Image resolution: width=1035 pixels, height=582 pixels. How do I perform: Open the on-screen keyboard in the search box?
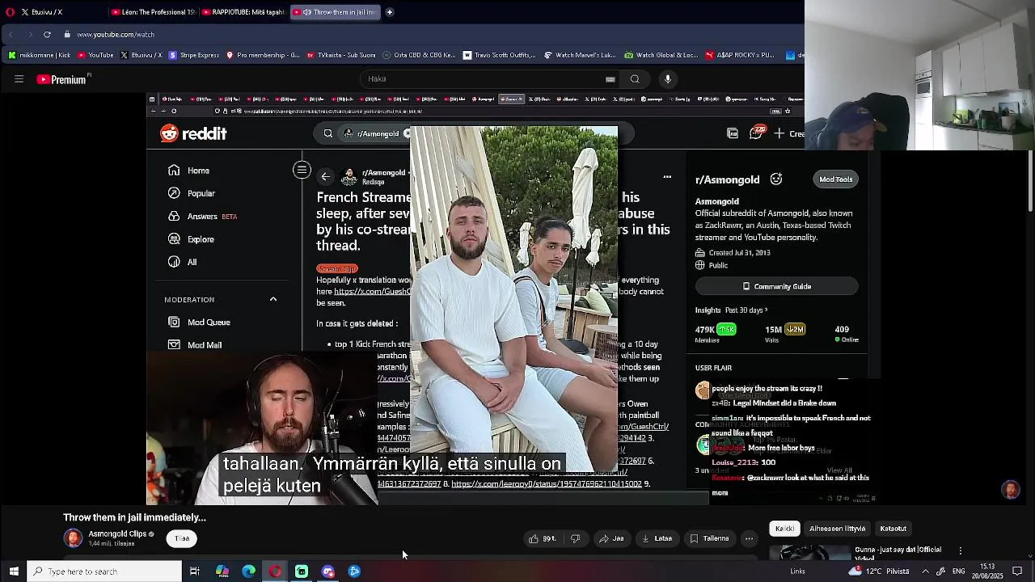tap(610, 79)
